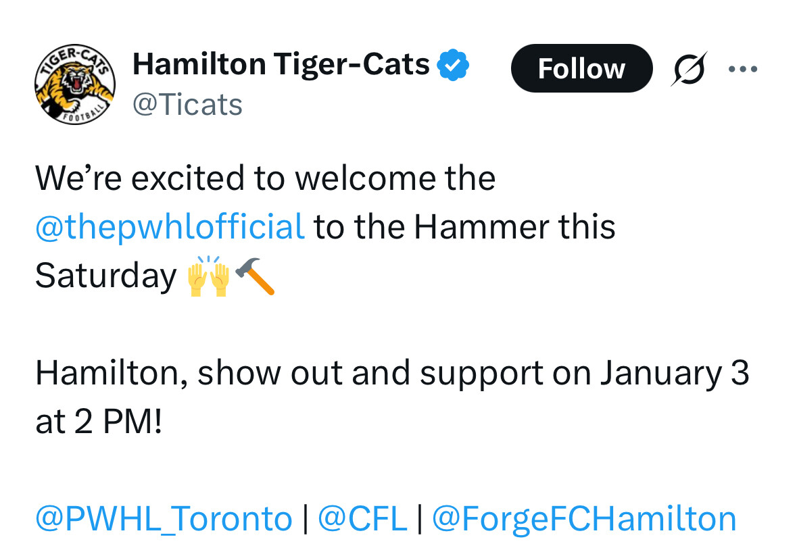This screenshot has height=550, width=797.
Task: Click the blue verified badge
Action: pyautogui.click(x=454, y=66)
